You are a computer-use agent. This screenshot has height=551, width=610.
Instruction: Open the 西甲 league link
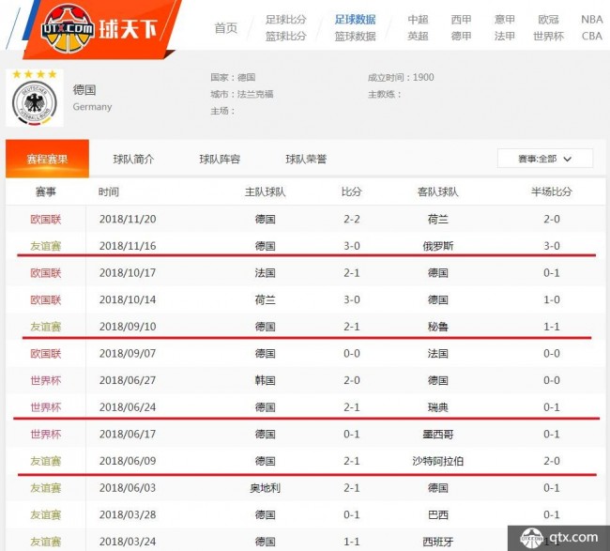pyautogui.click(x=461, y=20)
